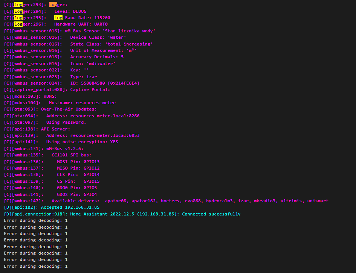This screenshot has height=273, width=356.
Task: Click the 'GDO2 Pin: GPIO4' line
Action: (x=77, y=194)
